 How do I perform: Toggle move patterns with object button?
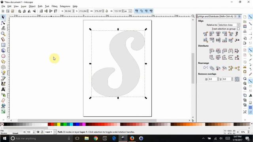point(151,11)
